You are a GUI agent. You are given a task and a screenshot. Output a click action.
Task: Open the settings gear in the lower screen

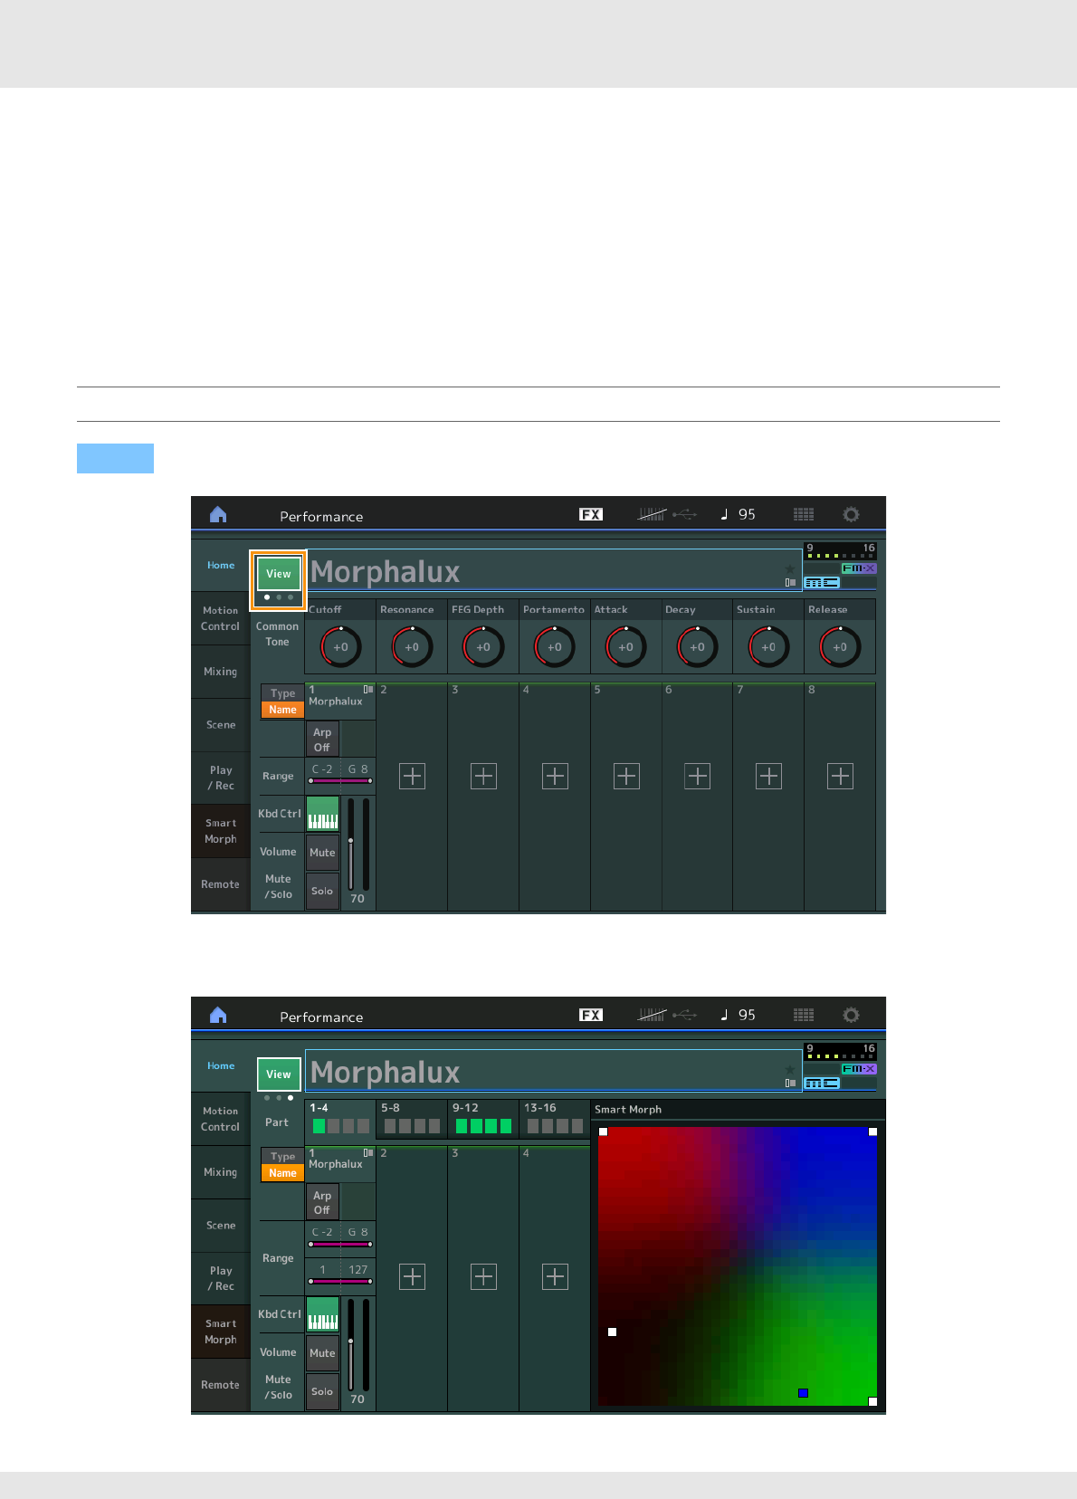851,1015
